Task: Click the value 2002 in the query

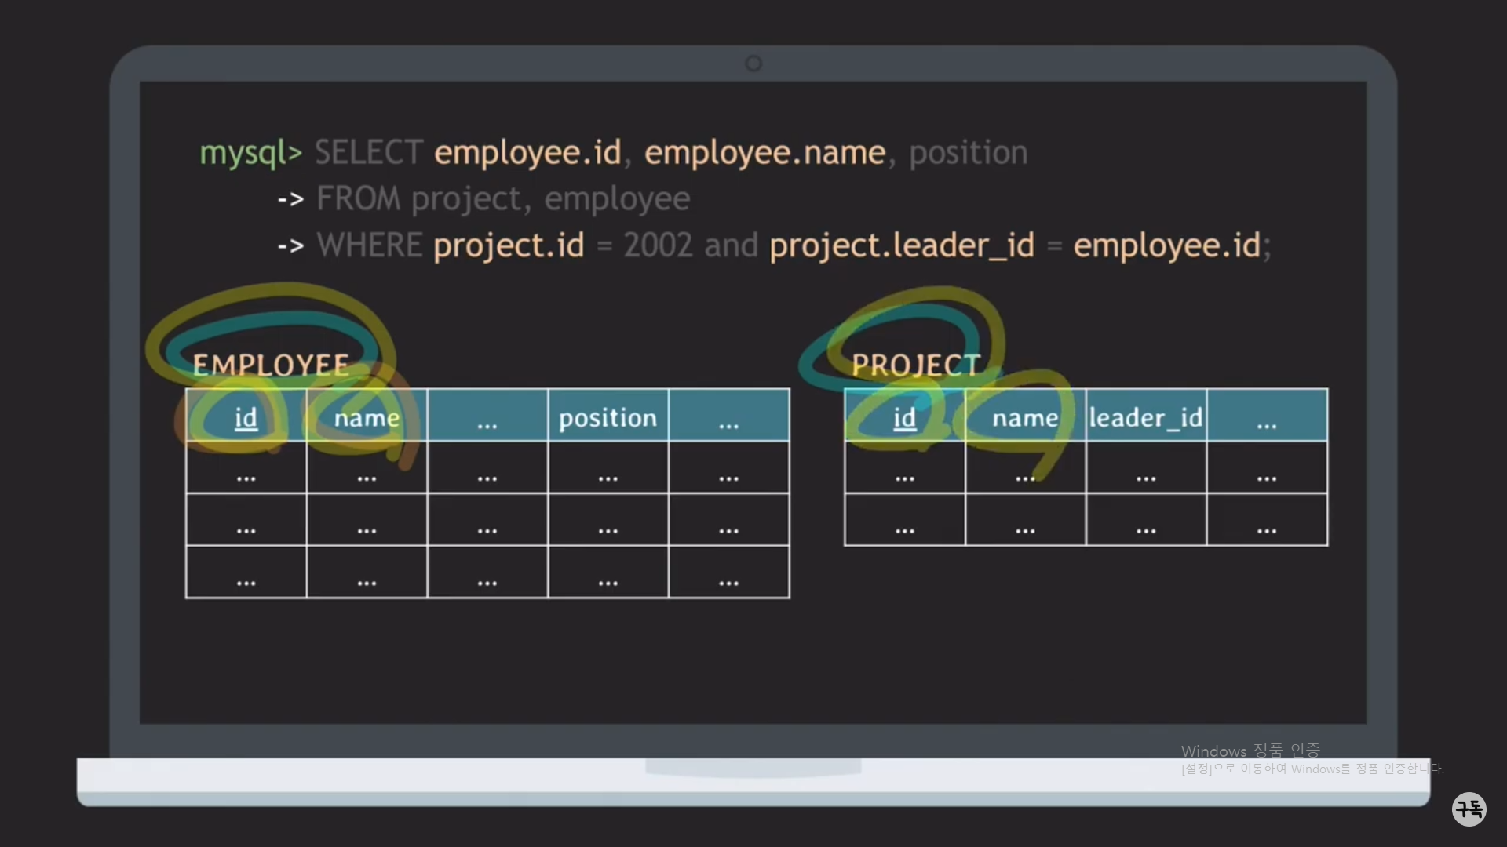Action: tap(658, 245)
